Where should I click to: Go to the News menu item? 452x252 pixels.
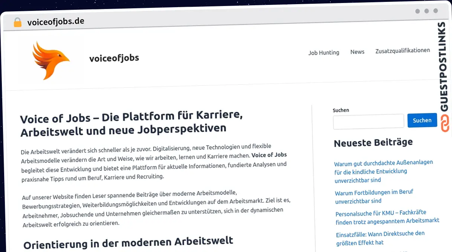point(357,52)
